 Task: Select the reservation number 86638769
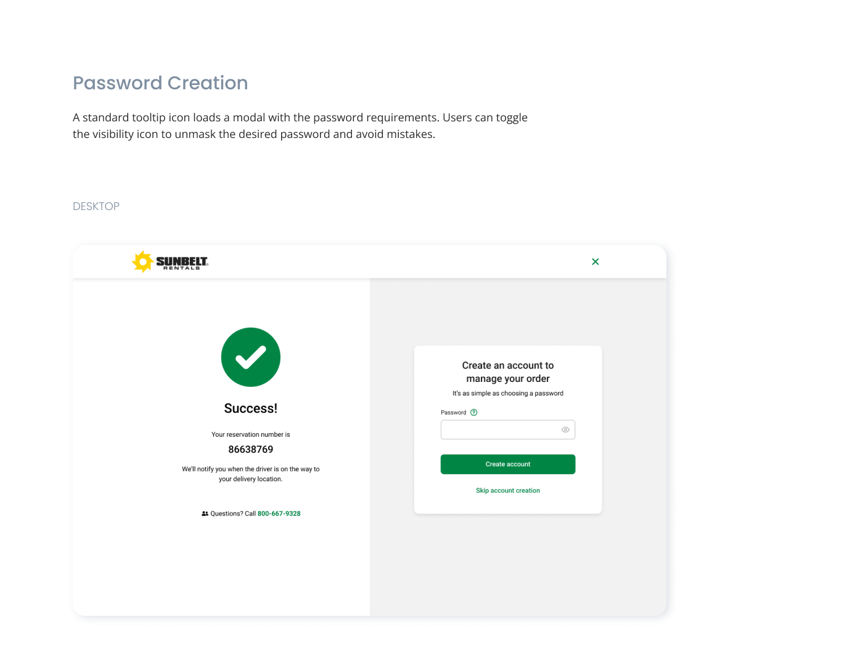251,450
